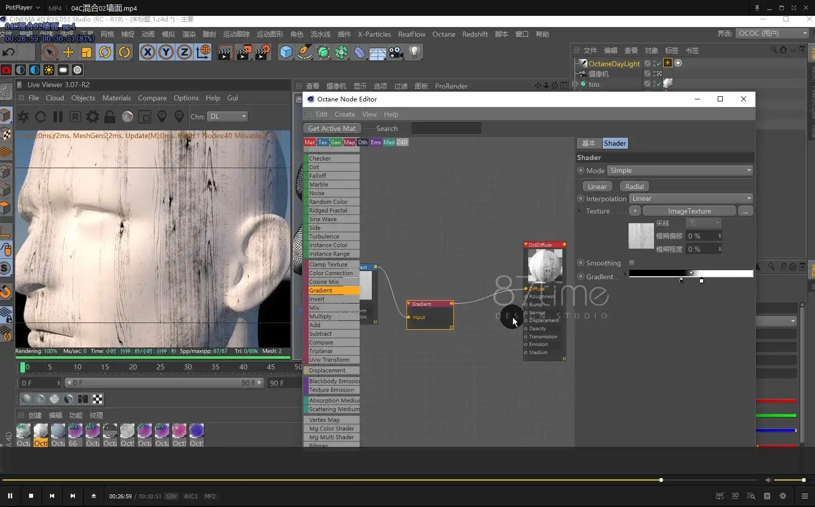
Task: Click the lock icon in Live Viewer
Action: point(110,117)
